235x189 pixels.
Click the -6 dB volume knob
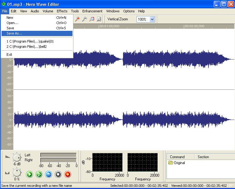(17, 158)
